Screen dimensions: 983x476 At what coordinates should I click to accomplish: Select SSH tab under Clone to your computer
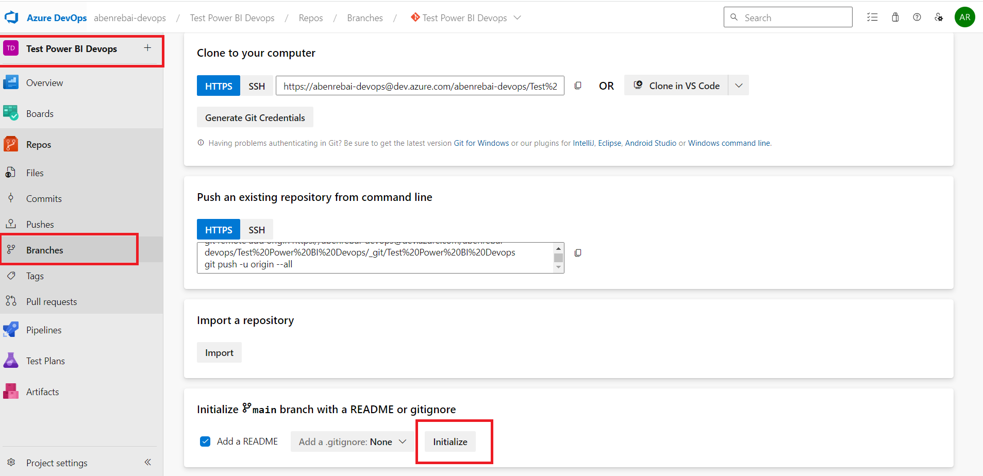click(257, 86)
